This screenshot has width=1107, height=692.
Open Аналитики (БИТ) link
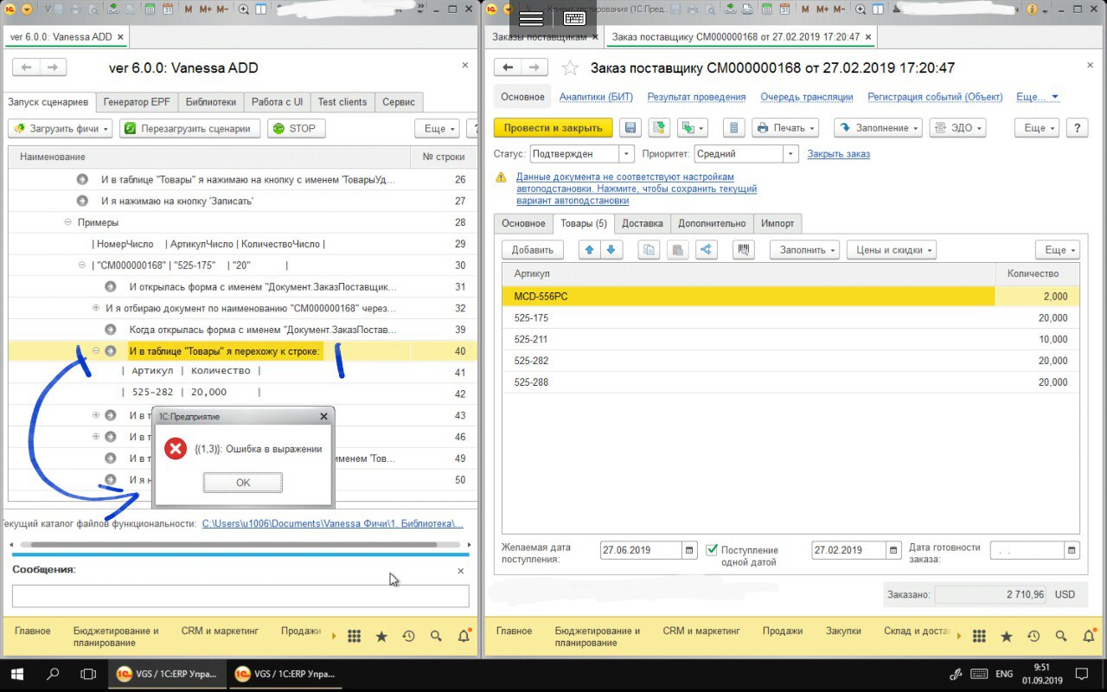pos(596,97)
